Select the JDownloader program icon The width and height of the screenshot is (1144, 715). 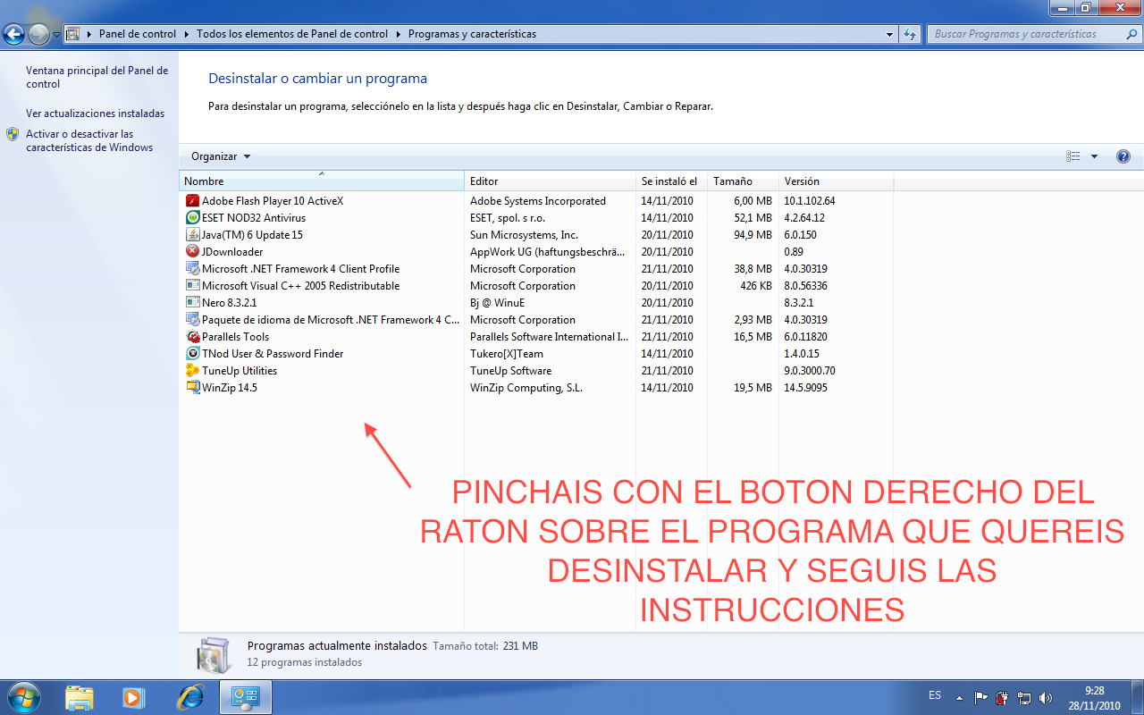click(x=193, y=251)
